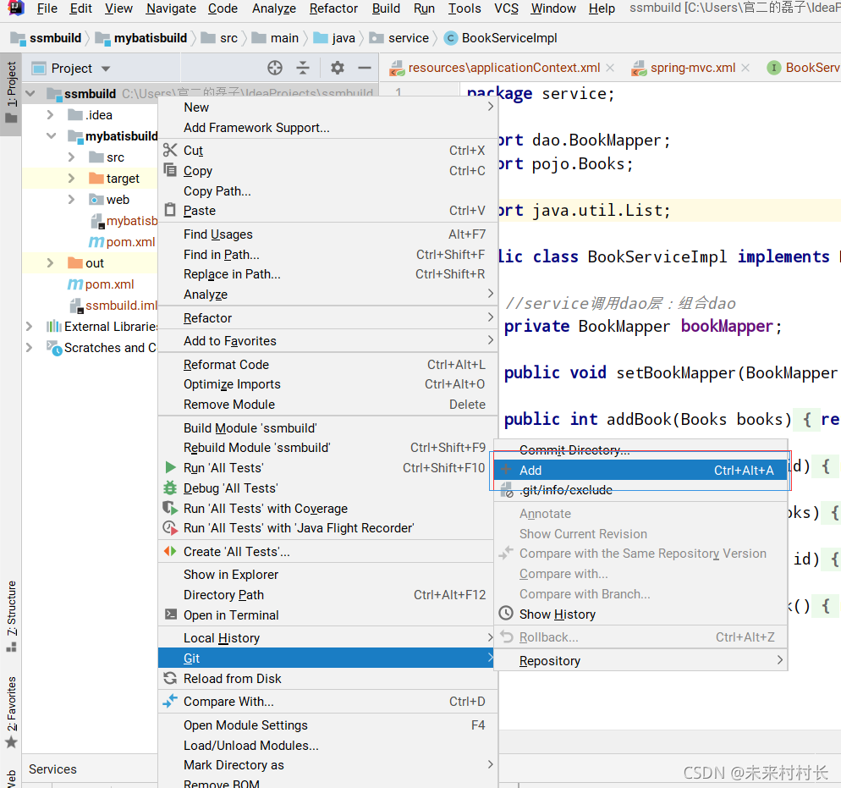Expand the .idea folder

(x=50, y=115)
